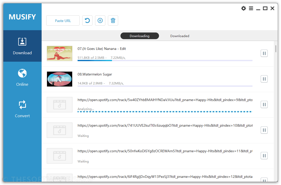This screenshot has height=185, width=281.
Task: Switch to the Downloading tab
Action: [x=140, y=36]
